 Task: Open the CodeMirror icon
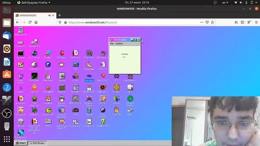(34, 64)
